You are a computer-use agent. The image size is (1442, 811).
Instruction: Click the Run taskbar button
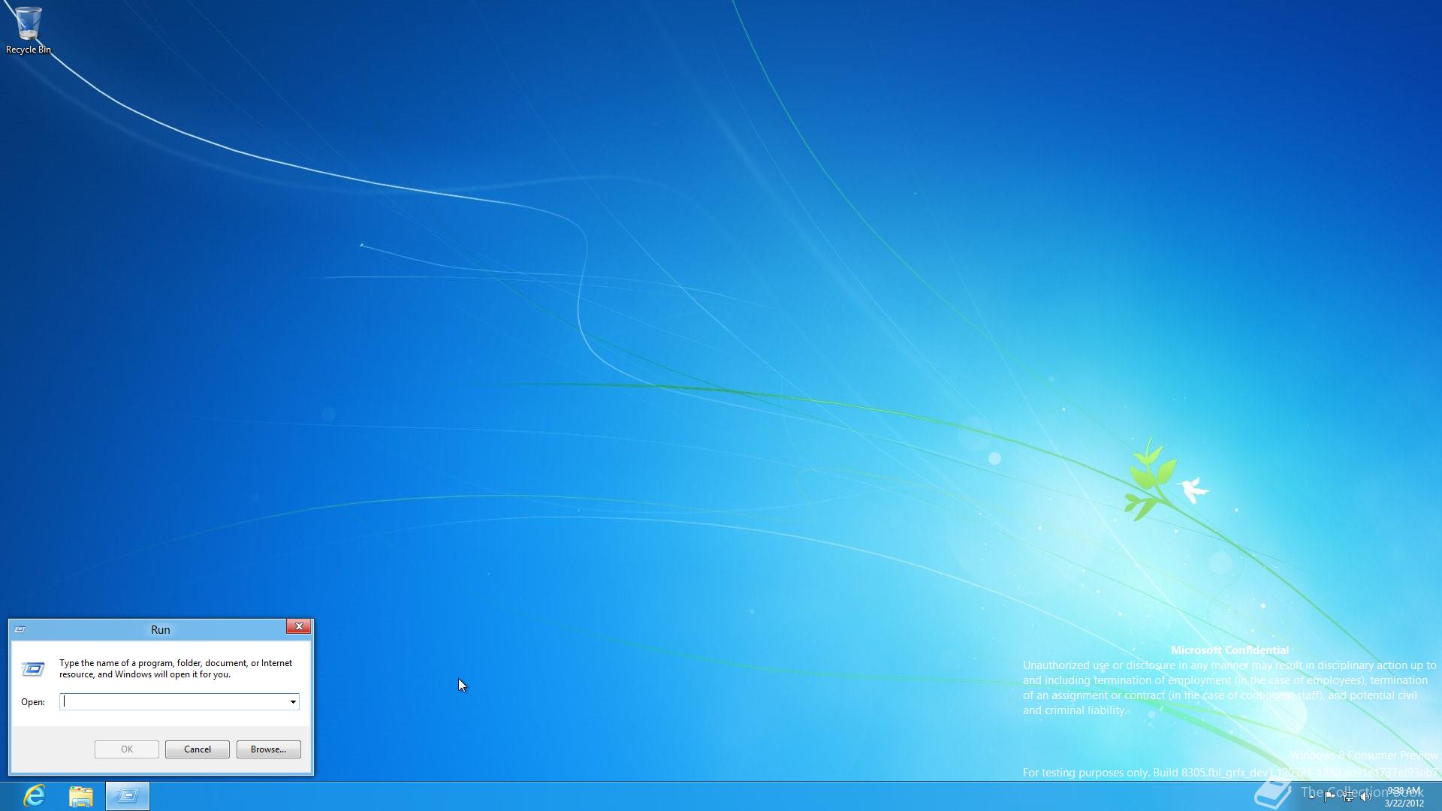pyautogui.click(x=128, y=795)
